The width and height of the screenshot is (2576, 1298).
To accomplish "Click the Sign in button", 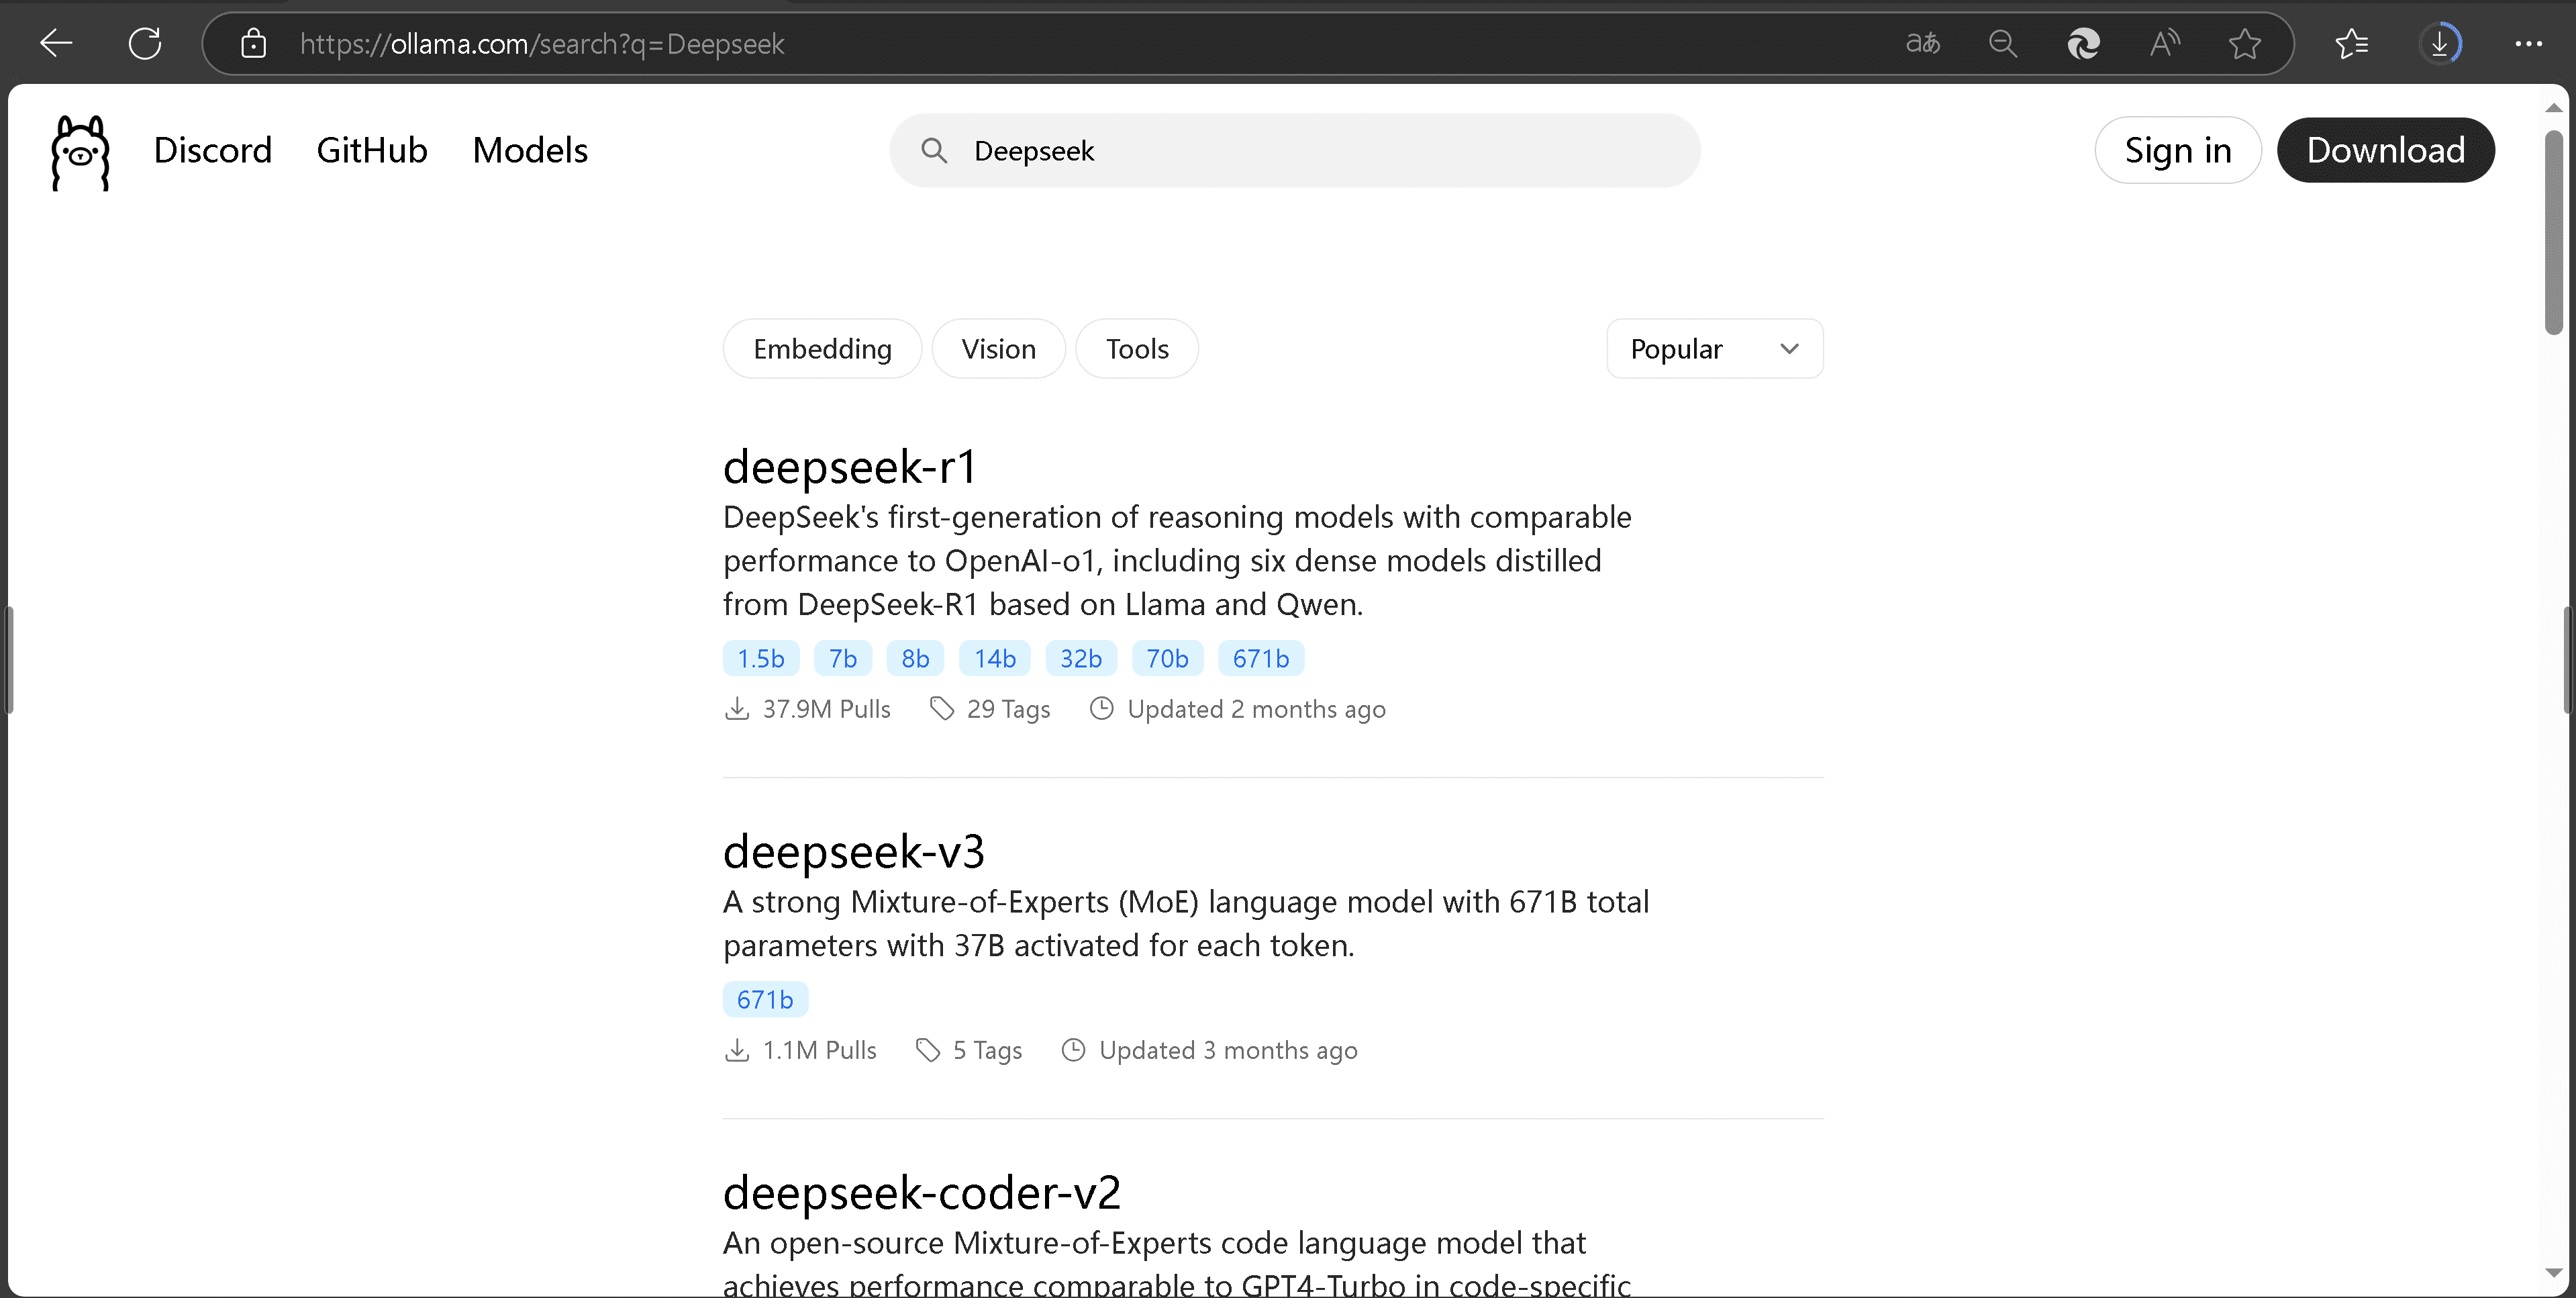I will pyautogui.click(x=2178, y=150).
